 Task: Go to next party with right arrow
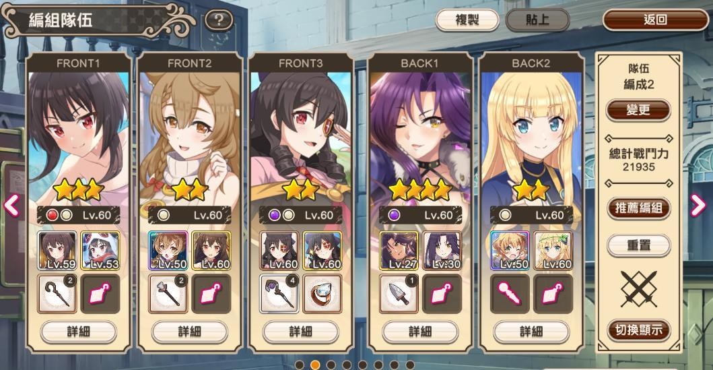698,206
